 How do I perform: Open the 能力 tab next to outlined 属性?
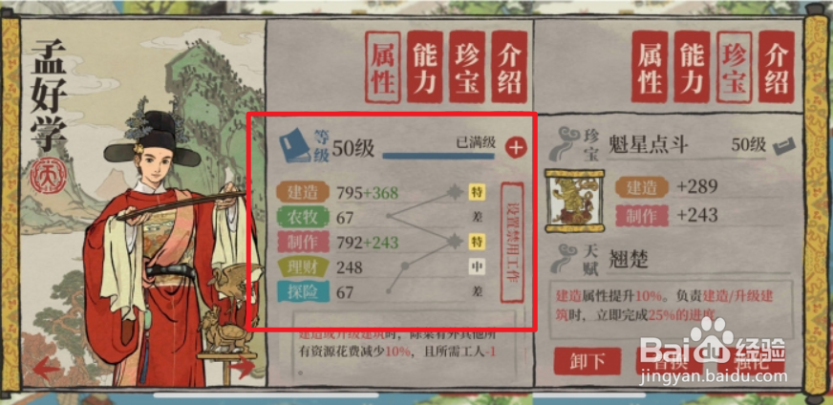pyautogui.click(x=425, y=67)
